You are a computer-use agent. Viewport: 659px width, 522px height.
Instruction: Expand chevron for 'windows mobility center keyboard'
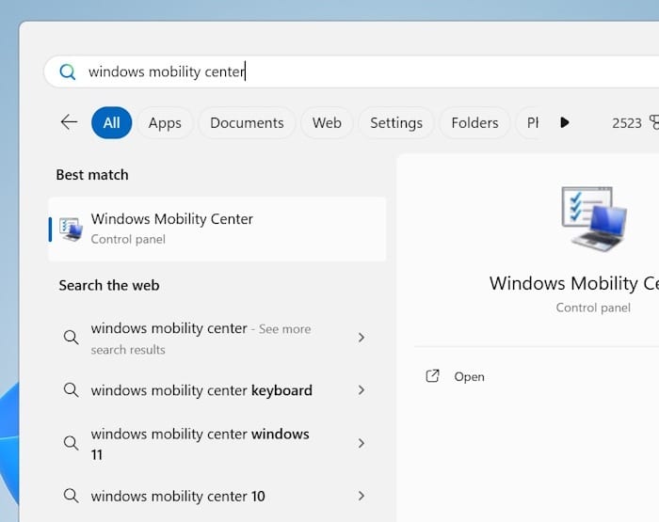click(361, 390)
